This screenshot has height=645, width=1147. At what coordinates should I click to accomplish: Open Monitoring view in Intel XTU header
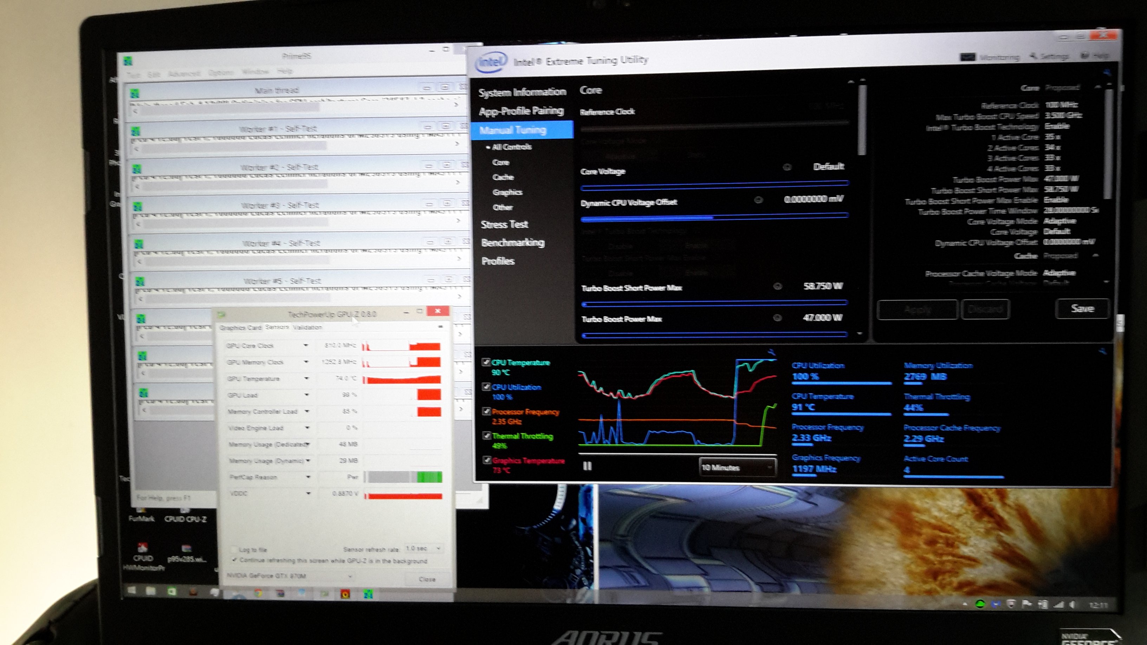[990, 57]
